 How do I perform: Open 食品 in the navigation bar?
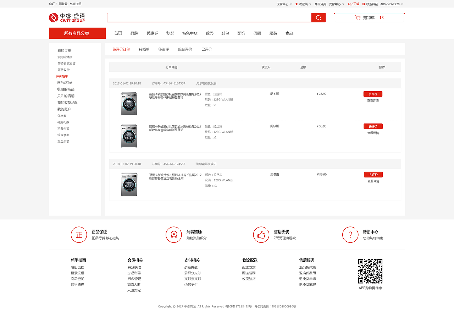(289, 33)
